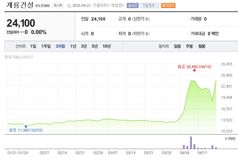
Task: Click the 코스피 market label
Action: pyautogui.click(x=58, y=5)
